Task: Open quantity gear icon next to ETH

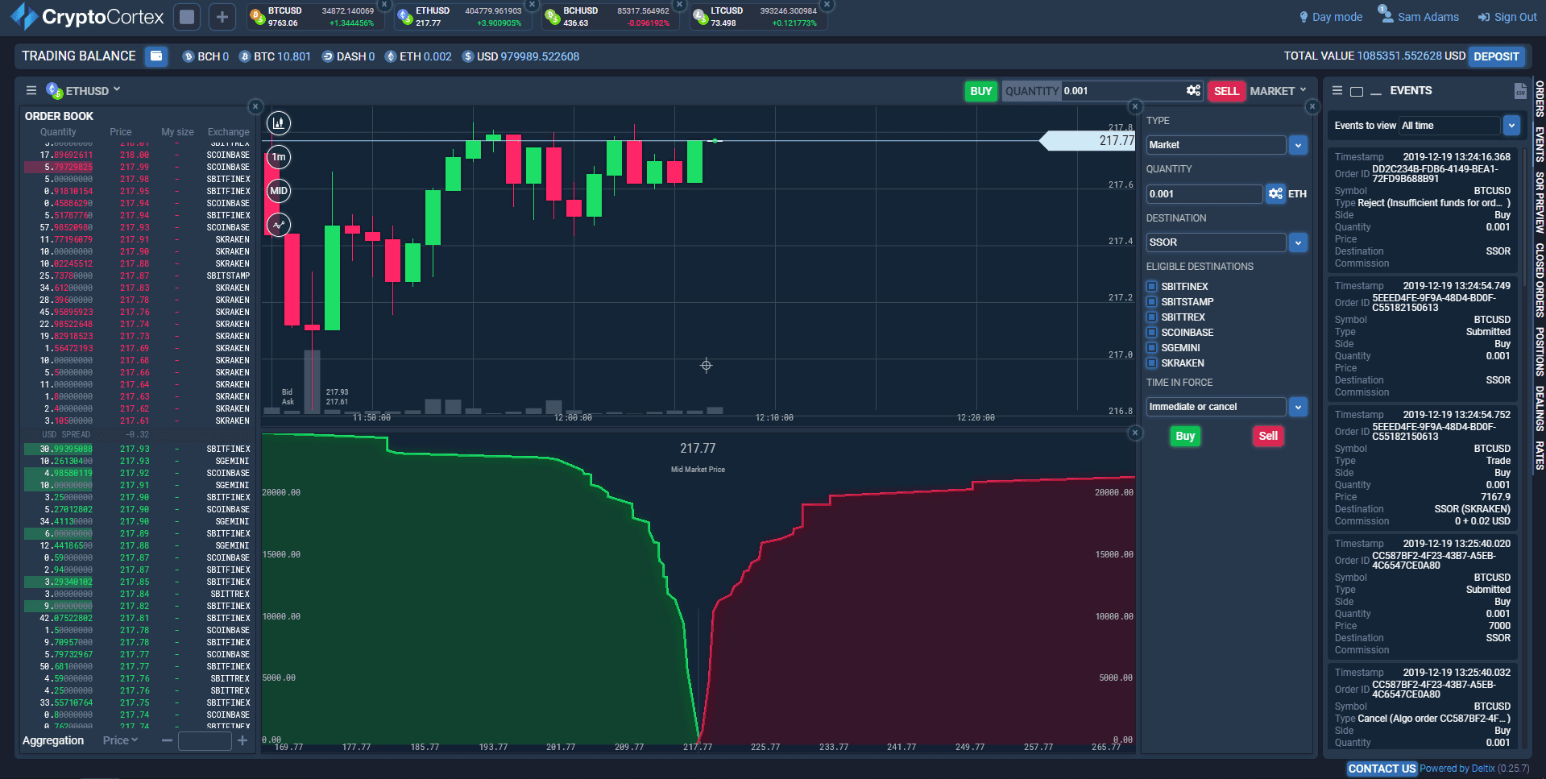Action: [1275, 194]
